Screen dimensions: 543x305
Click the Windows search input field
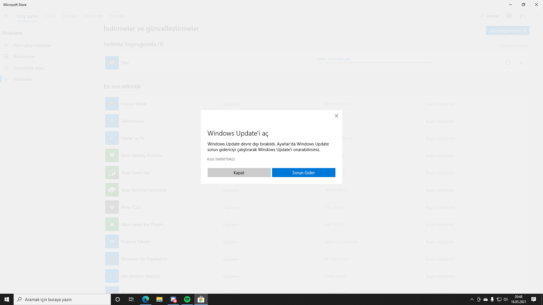click(62, 299)
